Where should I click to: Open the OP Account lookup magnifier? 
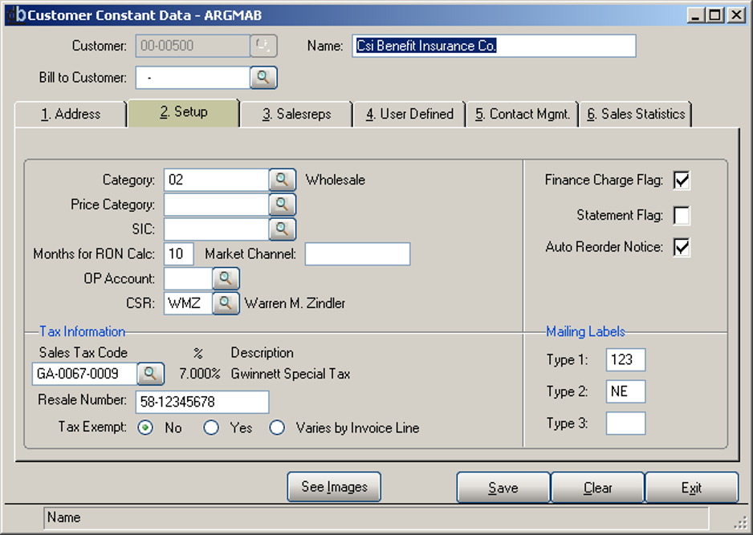tap(226, 279)
